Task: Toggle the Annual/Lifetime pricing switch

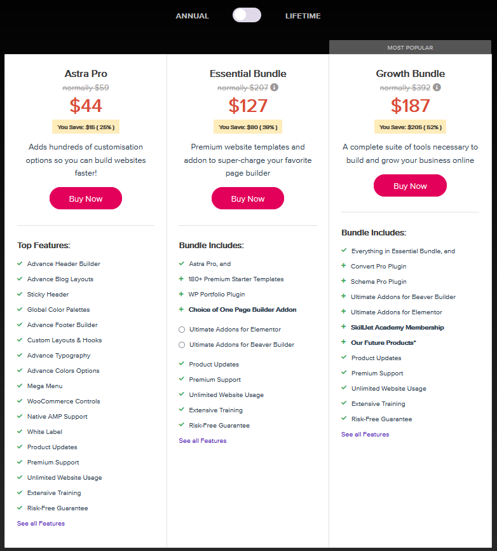Action: [x=247, y=15]
